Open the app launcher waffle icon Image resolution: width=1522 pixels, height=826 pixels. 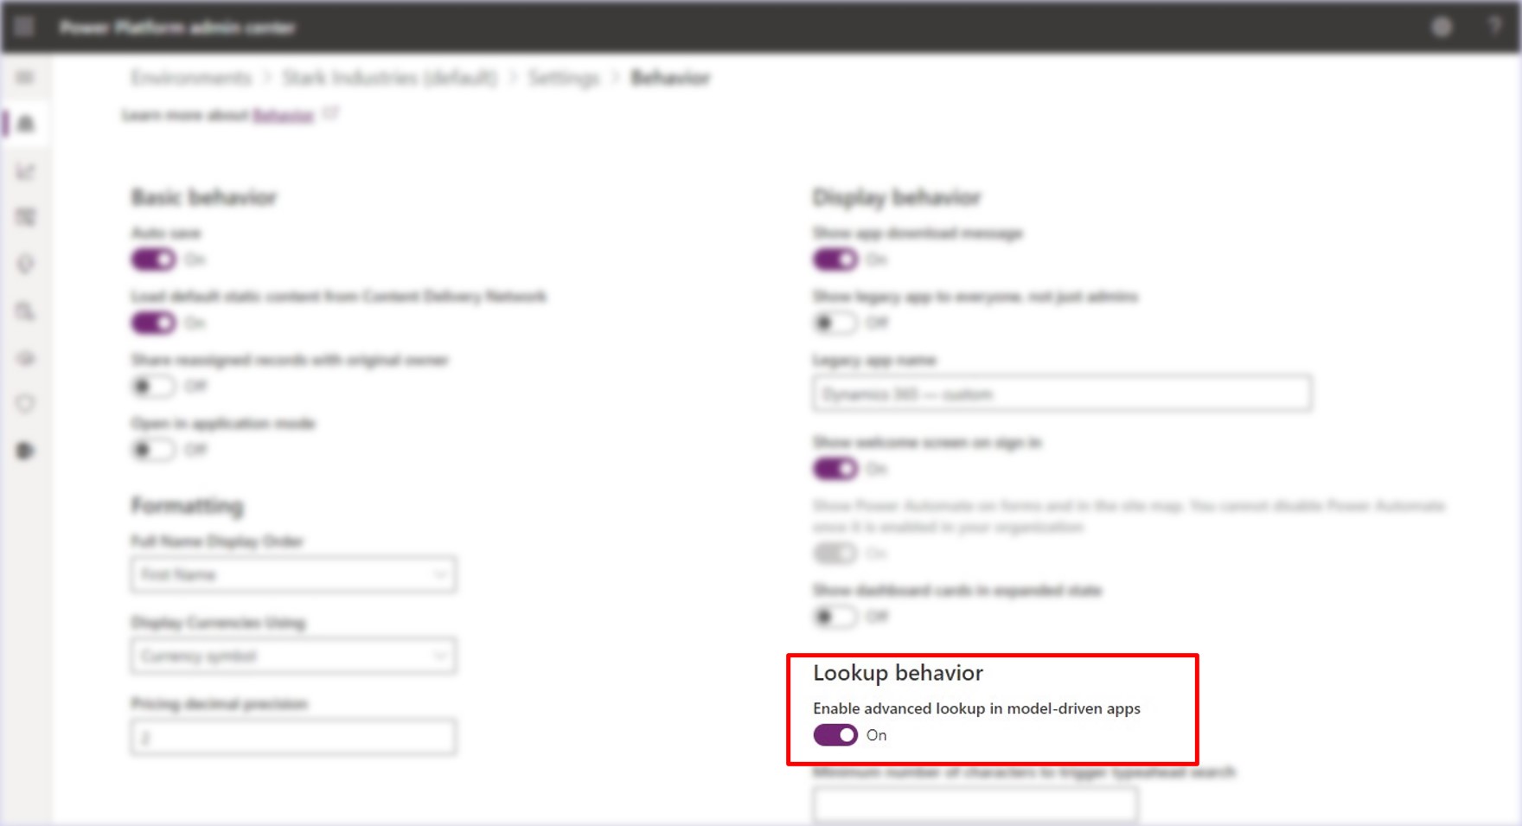24,27
